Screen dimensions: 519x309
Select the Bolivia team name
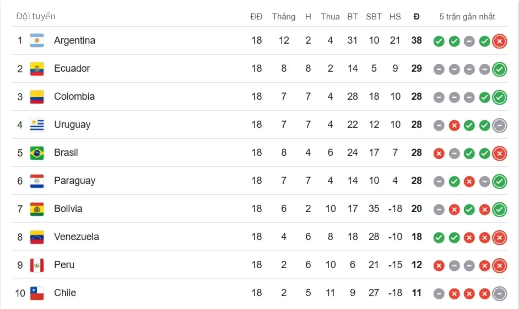coord(68,209)
